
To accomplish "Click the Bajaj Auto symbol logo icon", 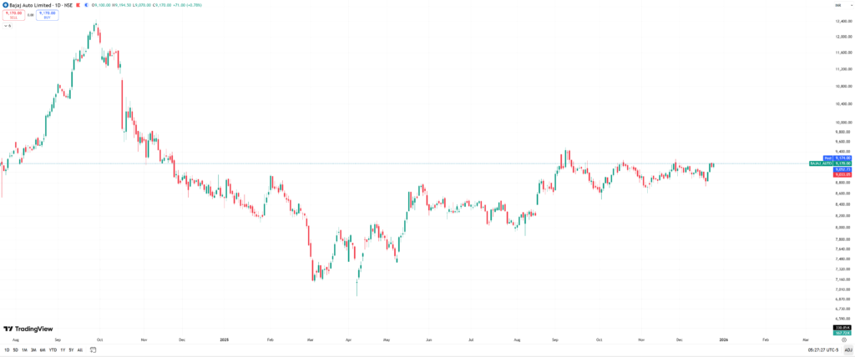I will [6, 6].
